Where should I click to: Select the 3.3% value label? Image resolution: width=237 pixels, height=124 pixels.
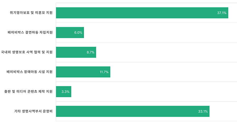point(65,92)
